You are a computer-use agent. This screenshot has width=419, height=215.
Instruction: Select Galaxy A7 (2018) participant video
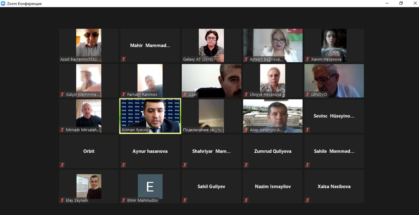tap(211, 45)
